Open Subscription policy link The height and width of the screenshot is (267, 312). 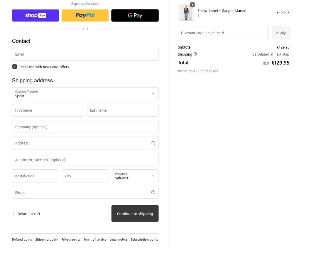pyautogui.click(x=144, y=239)
